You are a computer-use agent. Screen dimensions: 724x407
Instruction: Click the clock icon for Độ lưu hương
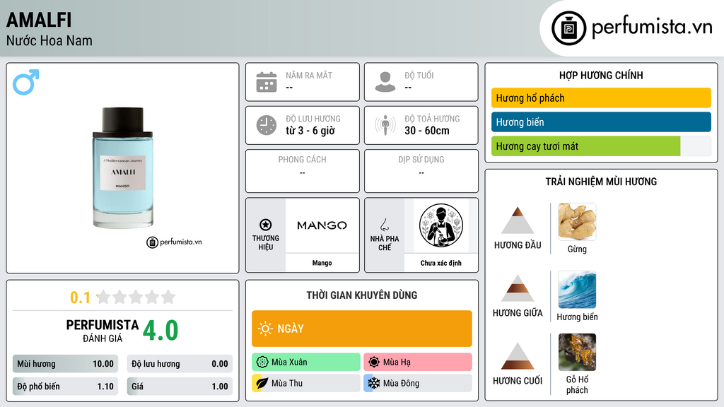tap(267, 125)
